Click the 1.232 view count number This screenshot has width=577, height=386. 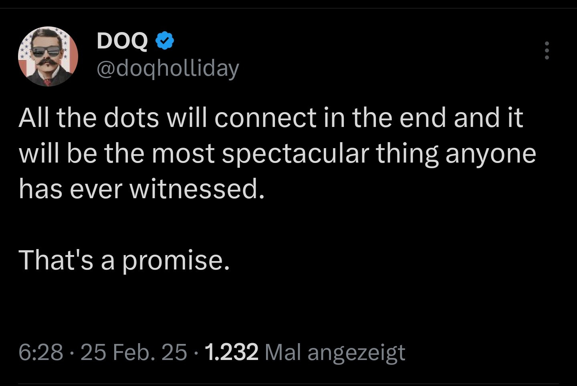tap(231, 352)
